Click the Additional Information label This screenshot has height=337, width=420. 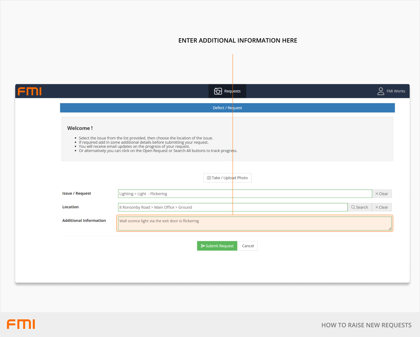coord(84,221)
